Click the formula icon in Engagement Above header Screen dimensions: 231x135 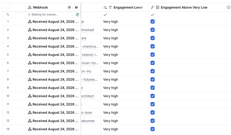pos(152,7)
